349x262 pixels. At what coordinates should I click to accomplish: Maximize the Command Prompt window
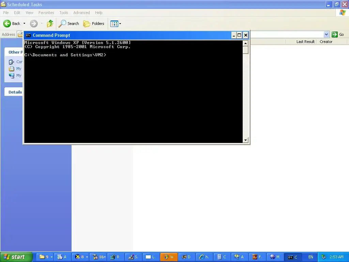[x=239, y=35]
